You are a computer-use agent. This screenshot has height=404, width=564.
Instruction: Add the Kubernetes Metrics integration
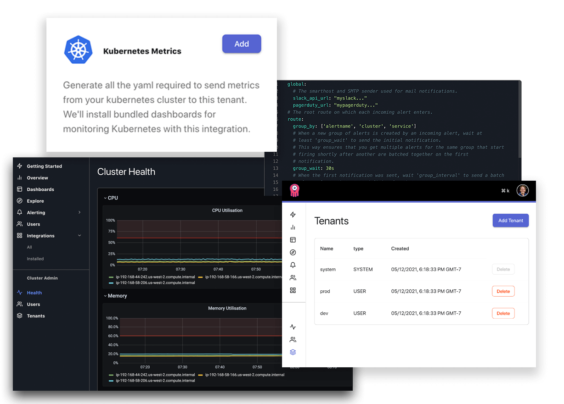click(x=242, y=44)
